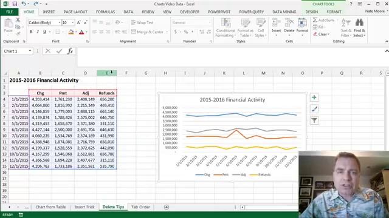Click Merge & Center
The width and height of the screenshot is (389, 218).
point(147,32)
